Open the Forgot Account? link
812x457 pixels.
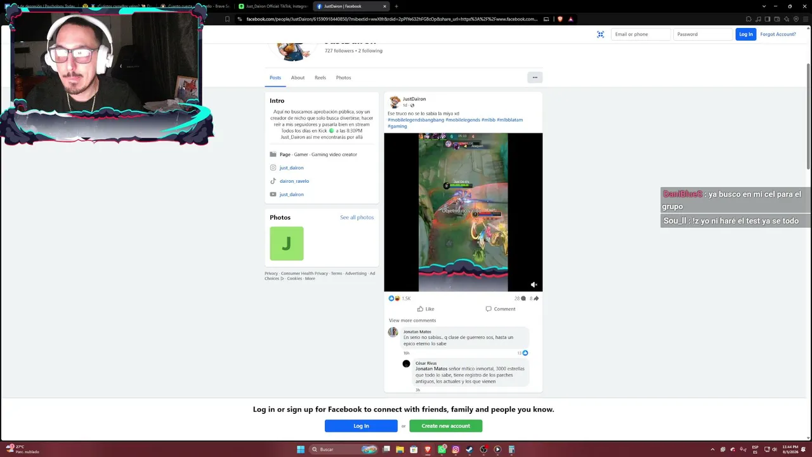point(778,34)
